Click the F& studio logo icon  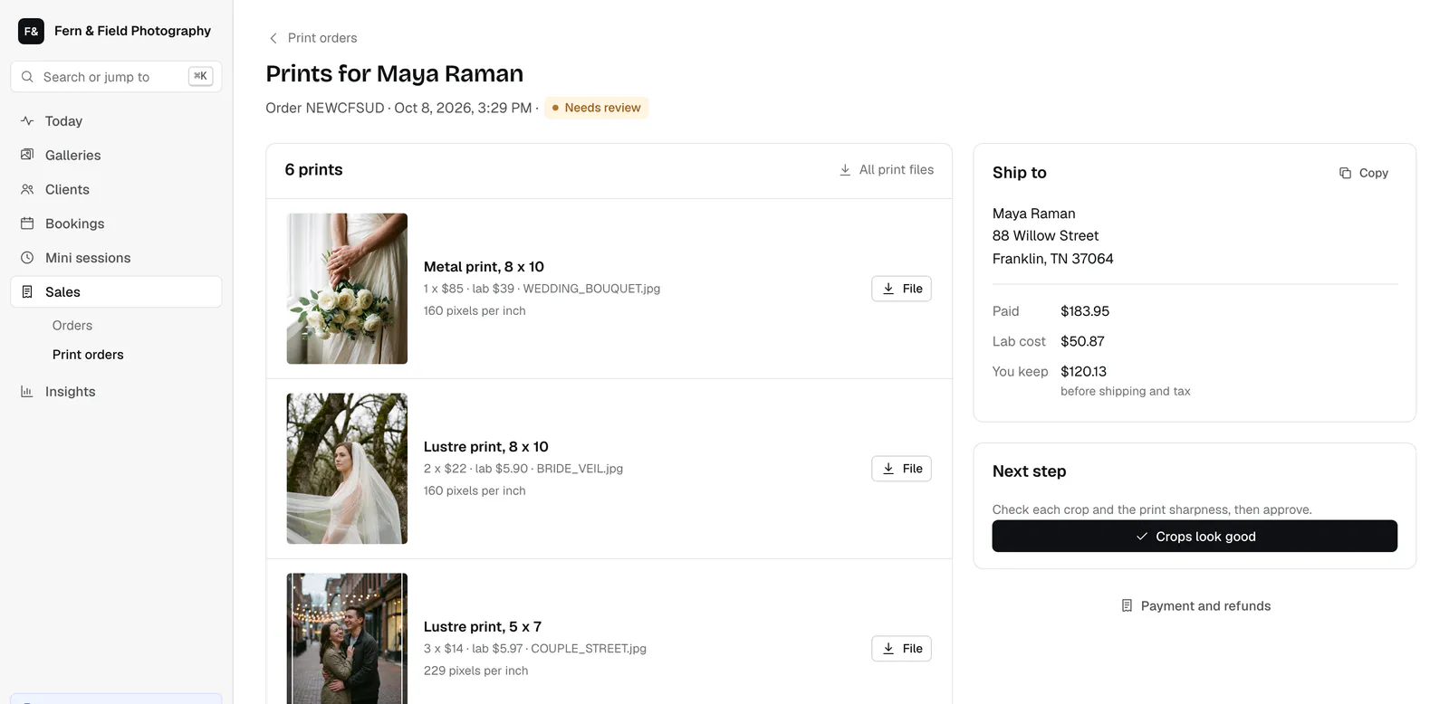coord(31,31)
